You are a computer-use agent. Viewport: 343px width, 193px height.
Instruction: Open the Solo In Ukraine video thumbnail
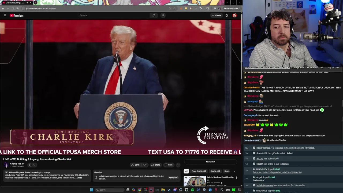tap(195, 181)
